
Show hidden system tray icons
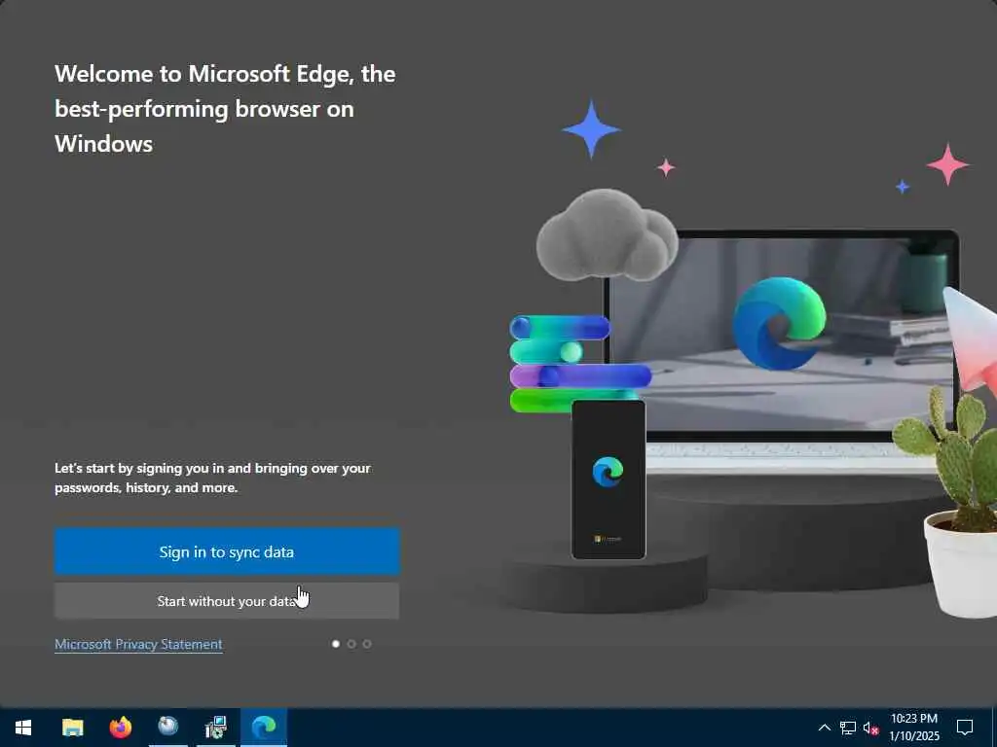click(x=824, y=728)
